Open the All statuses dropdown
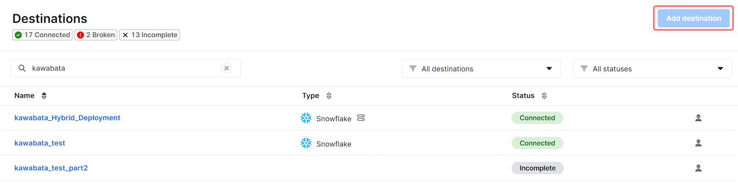Screen dimensions: 738x193 coord(652,69)
